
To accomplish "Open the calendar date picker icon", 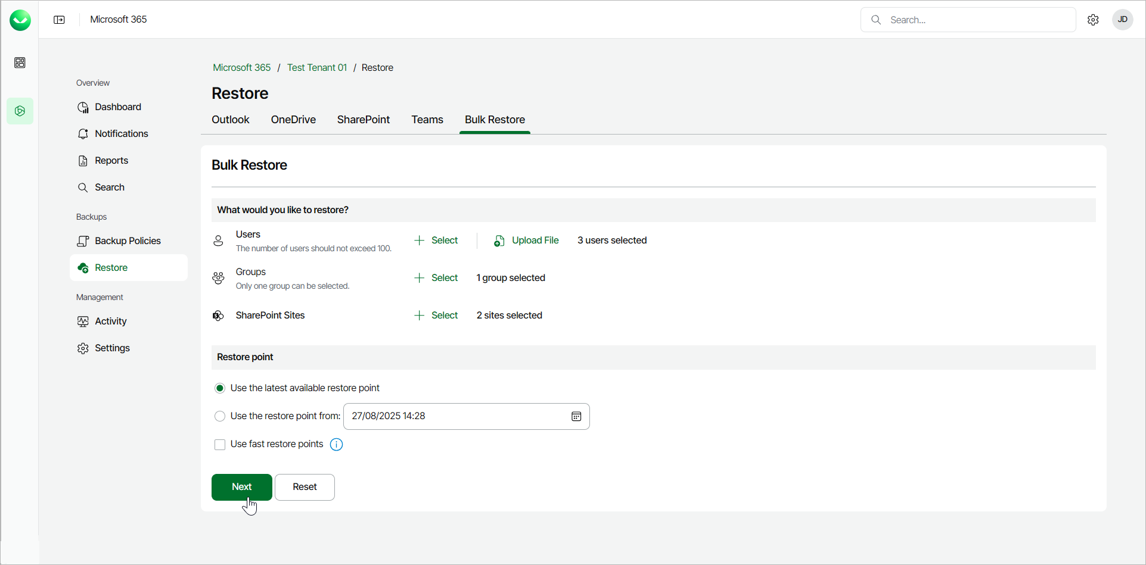I will pos(576,416).
